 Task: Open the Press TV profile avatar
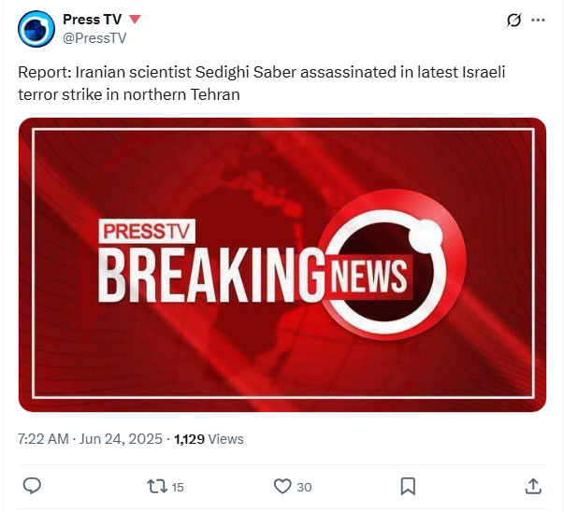(37, 30)
